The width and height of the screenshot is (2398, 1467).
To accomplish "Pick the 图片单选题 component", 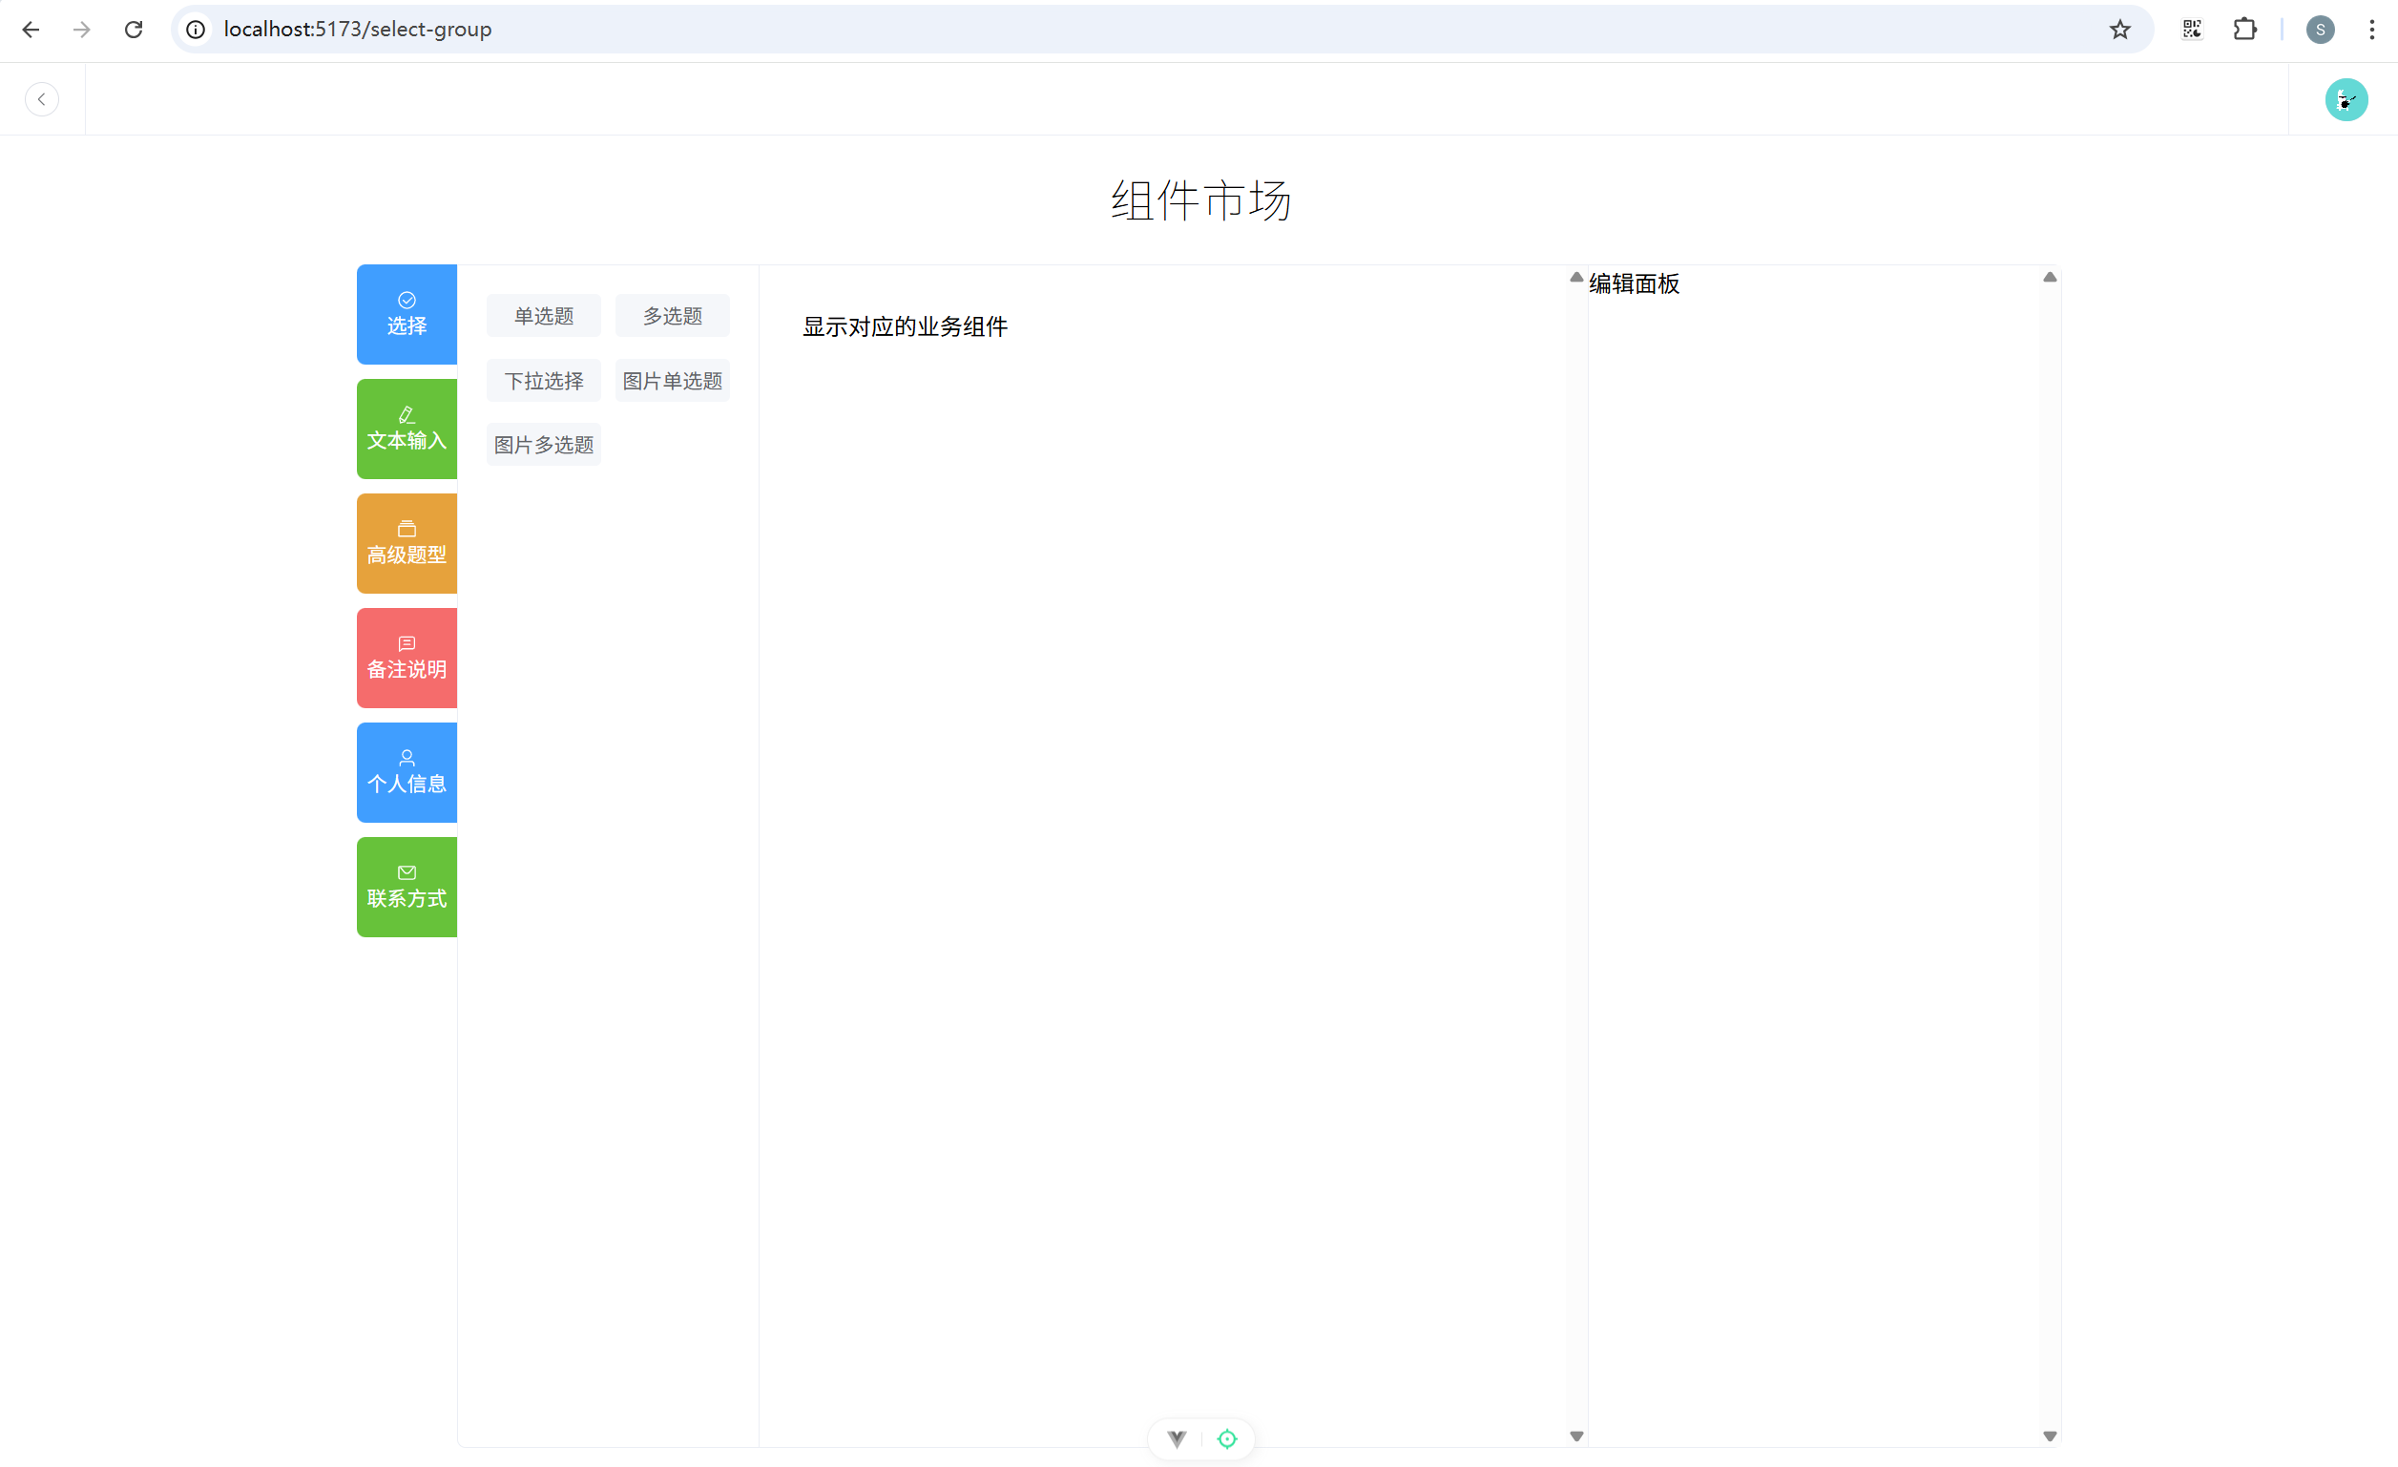I will click(x=672, y=381).
